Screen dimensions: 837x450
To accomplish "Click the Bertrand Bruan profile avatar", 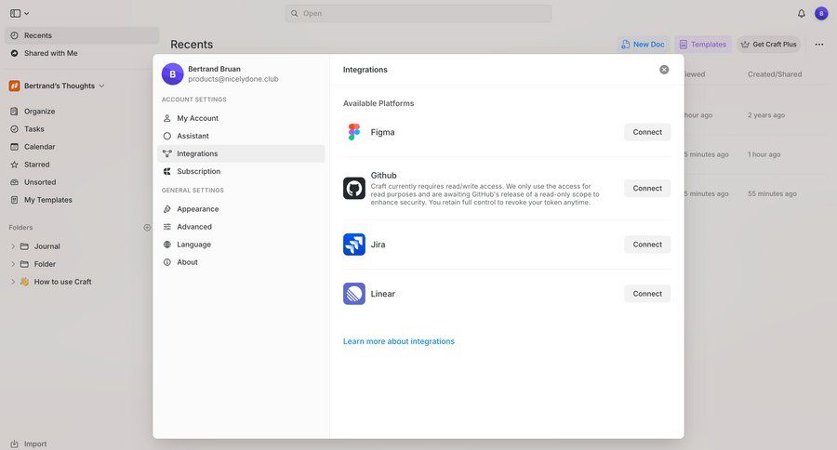I will pos(172,74).
